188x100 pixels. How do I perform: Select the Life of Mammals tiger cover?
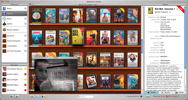(133, 38)
